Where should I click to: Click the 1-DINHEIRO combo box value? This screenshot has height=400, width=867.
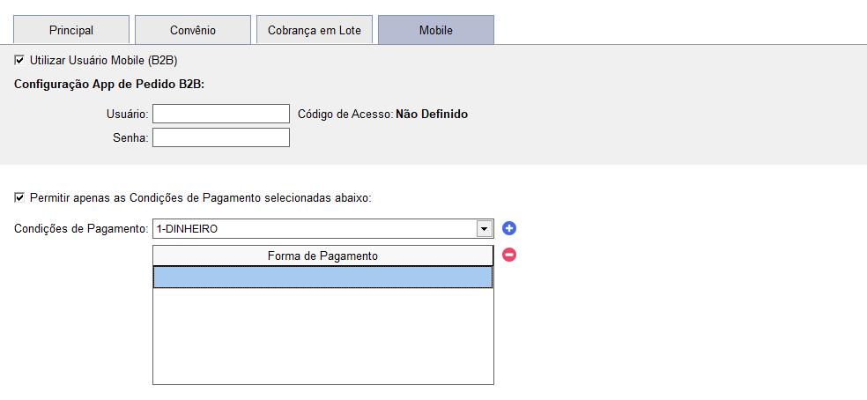click(314, 229)
